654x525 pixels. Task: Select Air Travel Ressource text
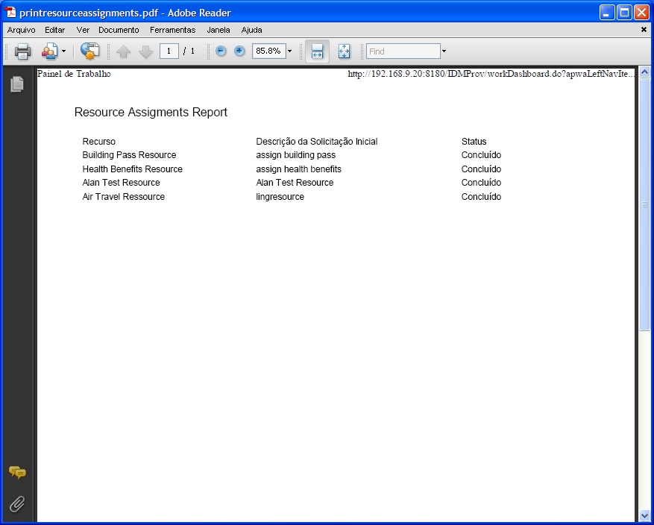(x=124, y=197)
